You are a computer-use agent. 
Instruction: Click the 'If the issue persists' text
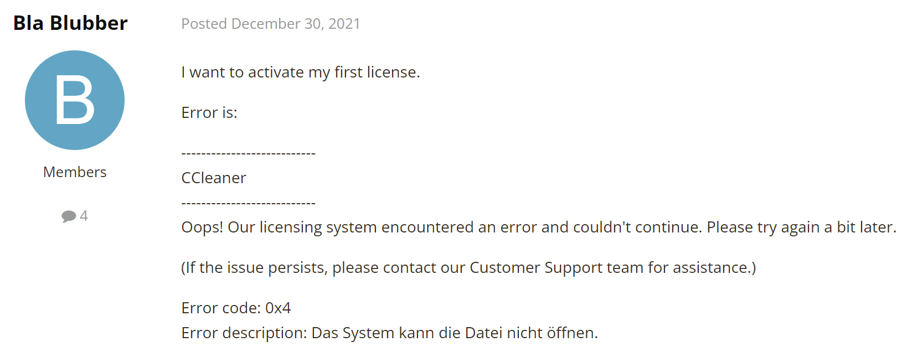coord(255,268)
